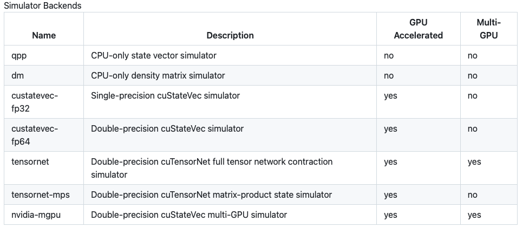Select the tensornet name cell
The height and width of the screenshot is (227, 523).
coord(44,168)
